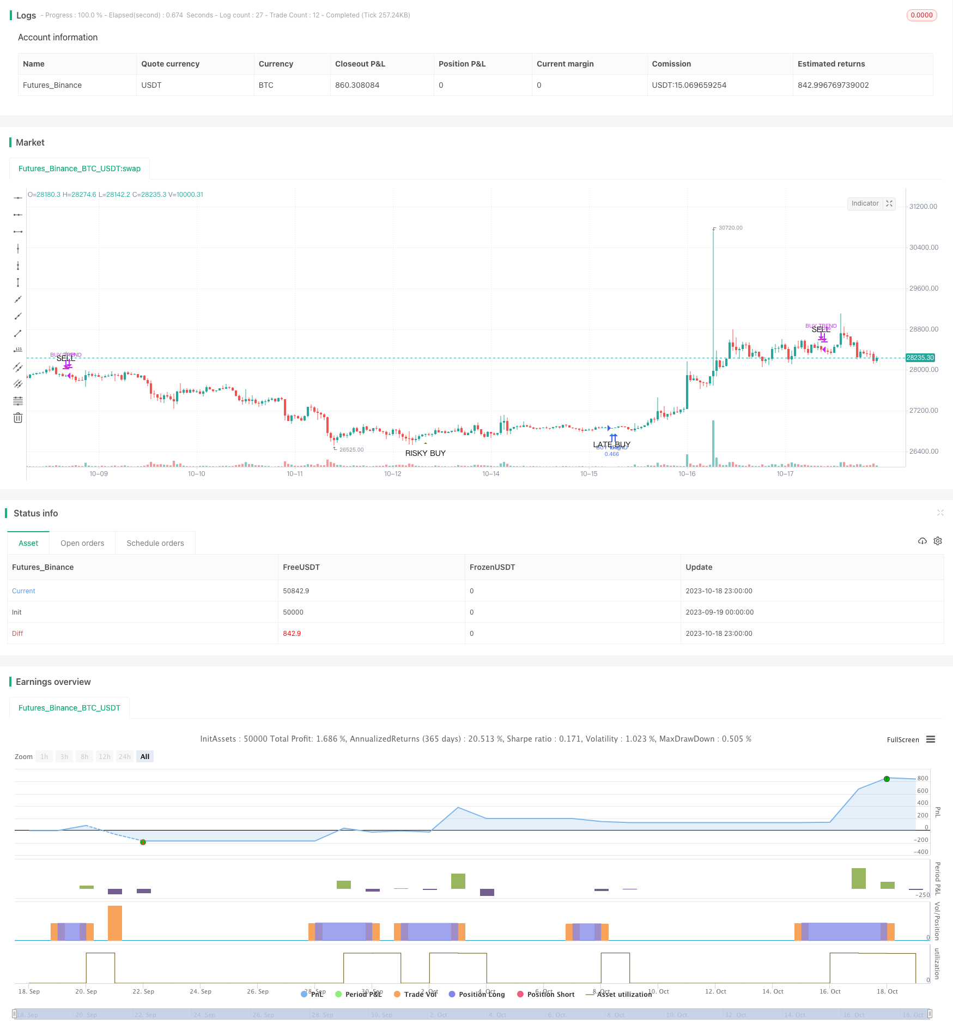
Task: Click Closeout P&L value 860.308084
Action: [357, 85]
